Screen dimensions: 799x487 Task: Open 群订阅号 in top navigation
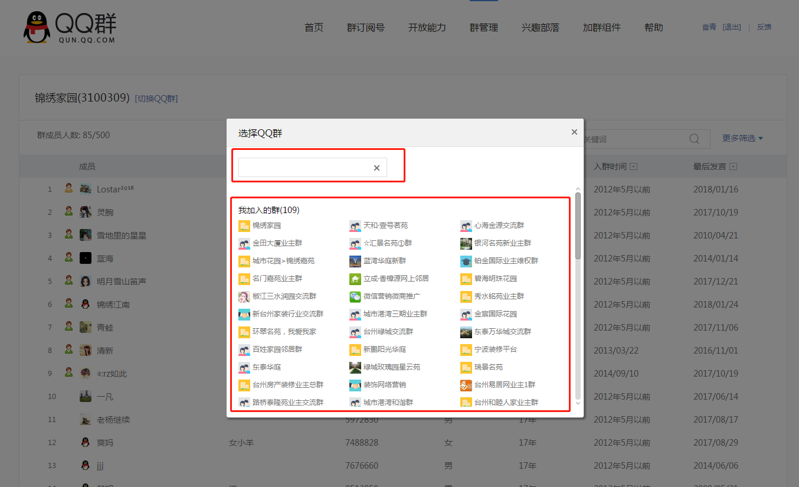366,28
